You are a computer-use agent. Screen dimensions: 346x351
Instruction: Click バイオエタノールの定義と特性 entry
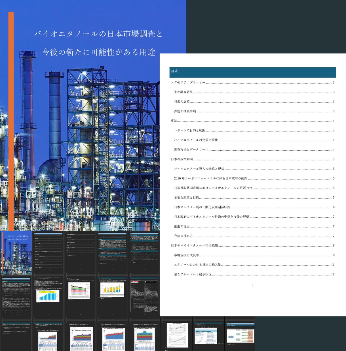254,140
